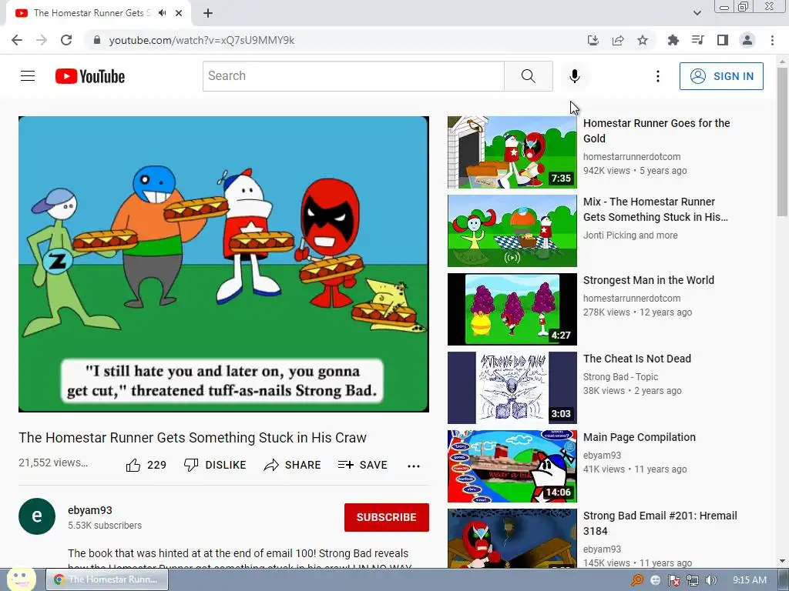Share this page from address bar
The width and height of the screenshot is (789, 591).
(618, 40)
